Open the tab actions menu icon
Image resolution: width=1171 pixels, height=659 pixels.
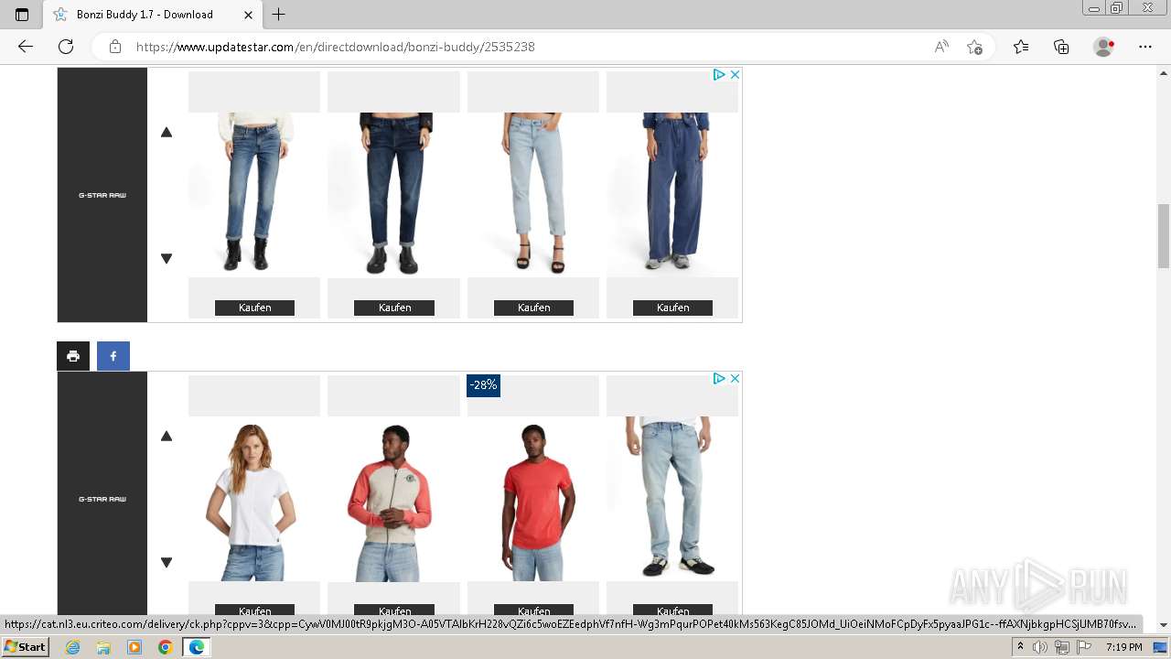point(22,15)
